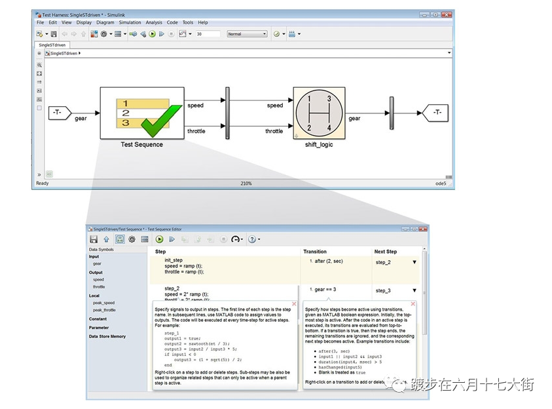Click the Stop simulation button in Simulink
Image resolution: width=552 pixels, height=409 pixels.
(171, 34)
